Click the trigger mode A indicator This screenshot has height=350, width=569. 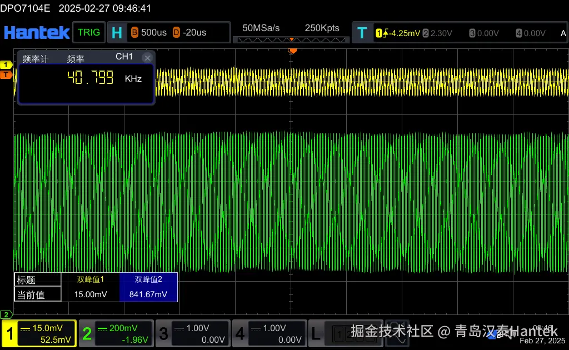pos(563,33)
